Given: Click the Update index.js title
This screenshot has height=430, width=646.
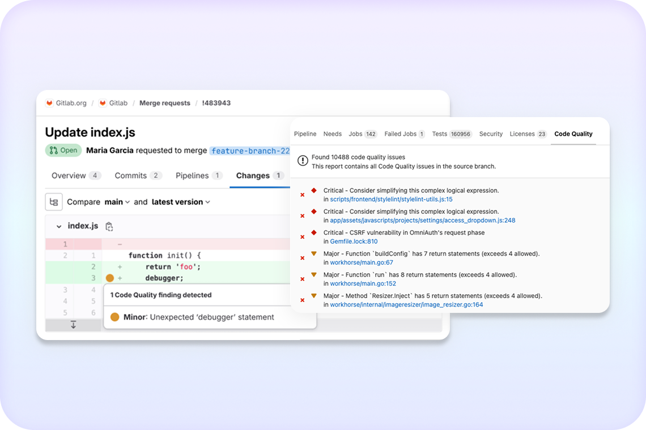Looking at the screenshot, I should pyautogui.click(x=90, y=132).
